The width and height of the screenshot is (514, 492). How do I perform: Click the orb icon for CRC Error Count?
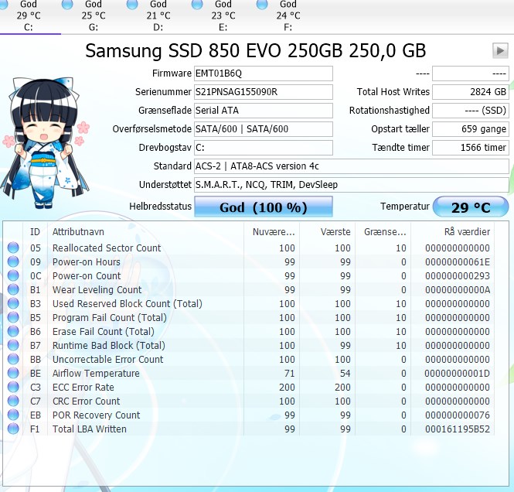point(13,401)
